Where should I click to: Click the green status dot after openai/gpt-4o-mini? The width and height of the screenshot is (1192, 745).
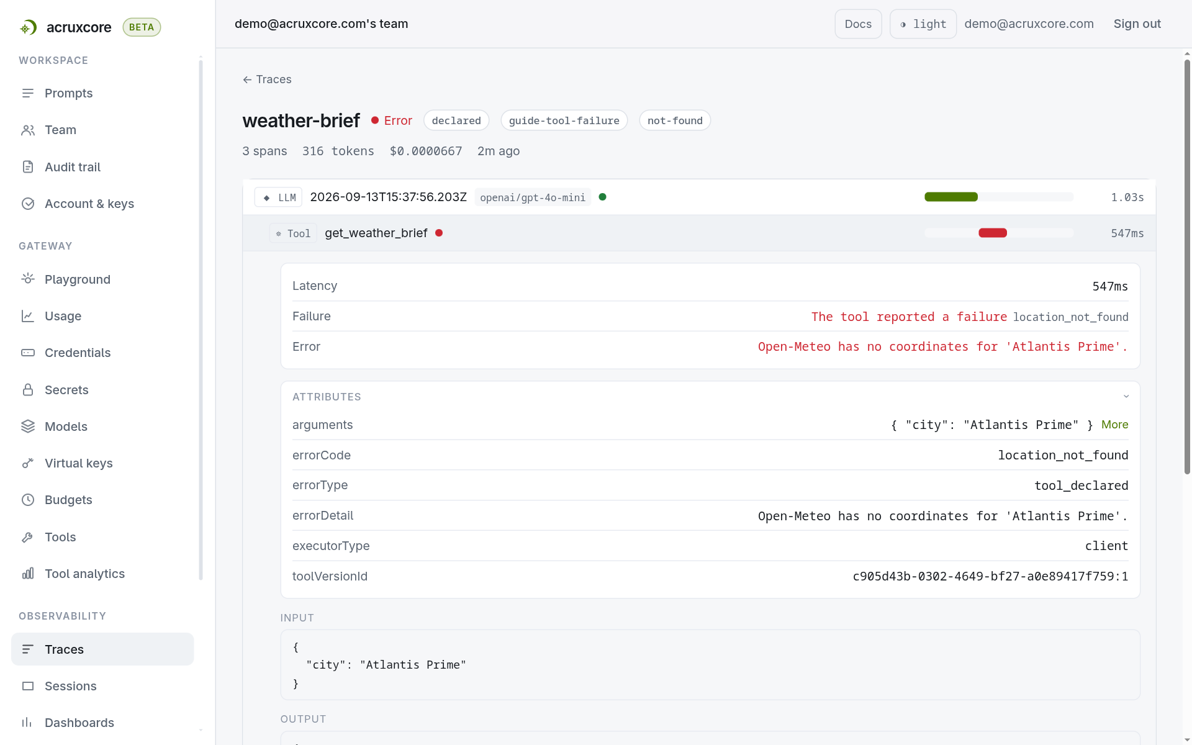[602, 197]
